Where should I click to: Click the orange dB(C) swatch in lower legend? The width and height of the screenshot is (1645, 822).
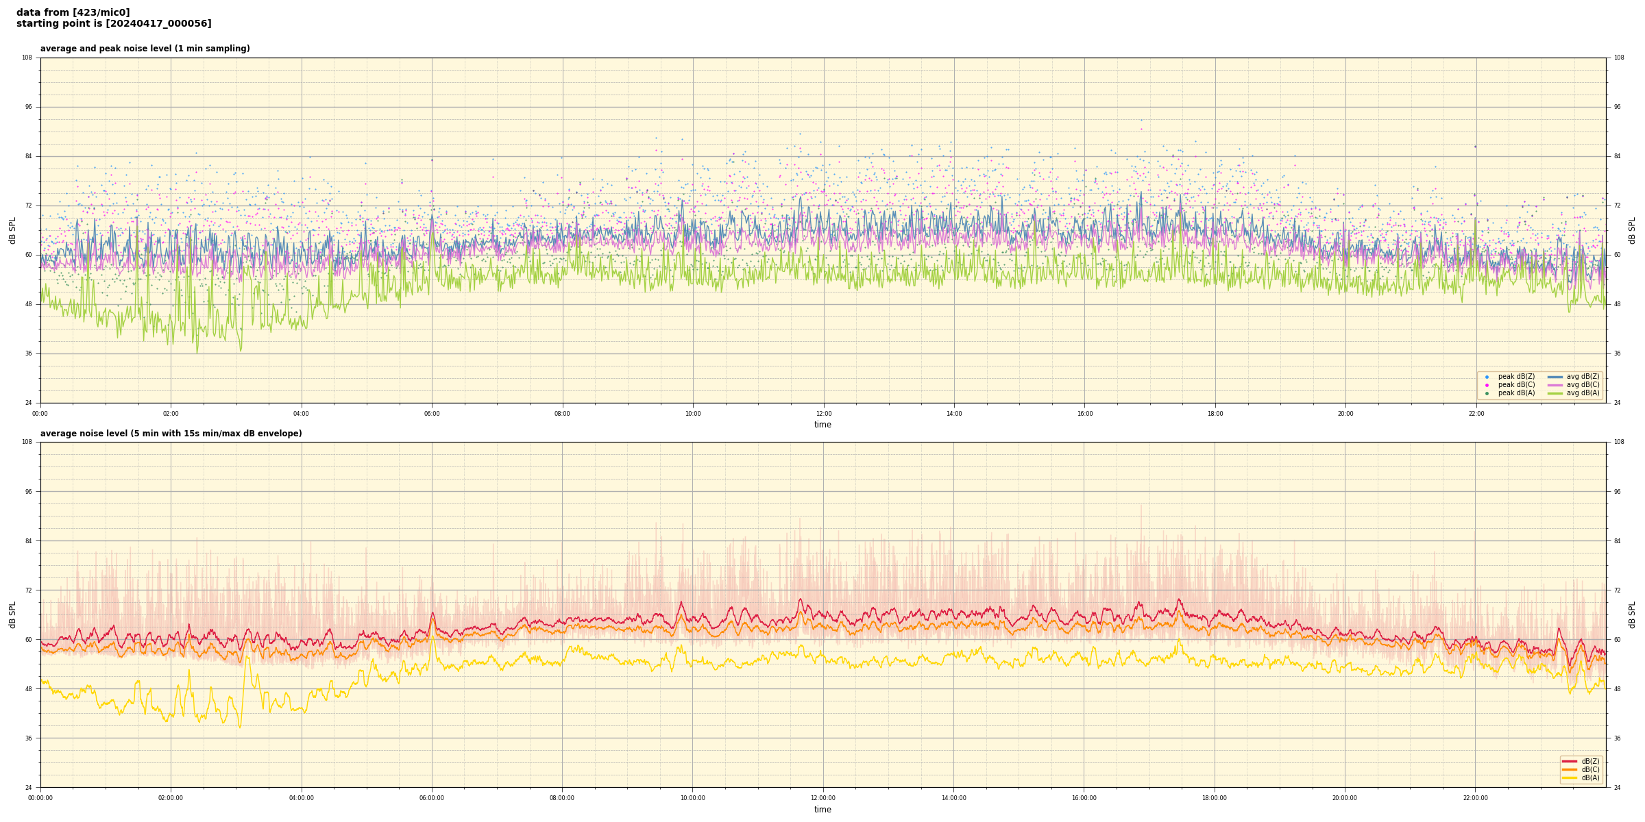(x=1570, y=769)
